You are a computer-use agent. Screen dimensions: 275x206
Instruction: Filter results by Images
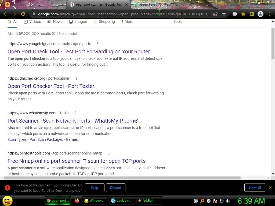click(x=78, y=21)
